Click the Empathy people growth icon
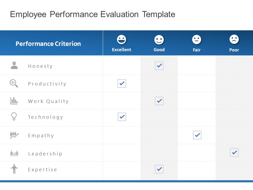This screenshot has height=190, width=253. pyautogui.click(x=14, y=135)
